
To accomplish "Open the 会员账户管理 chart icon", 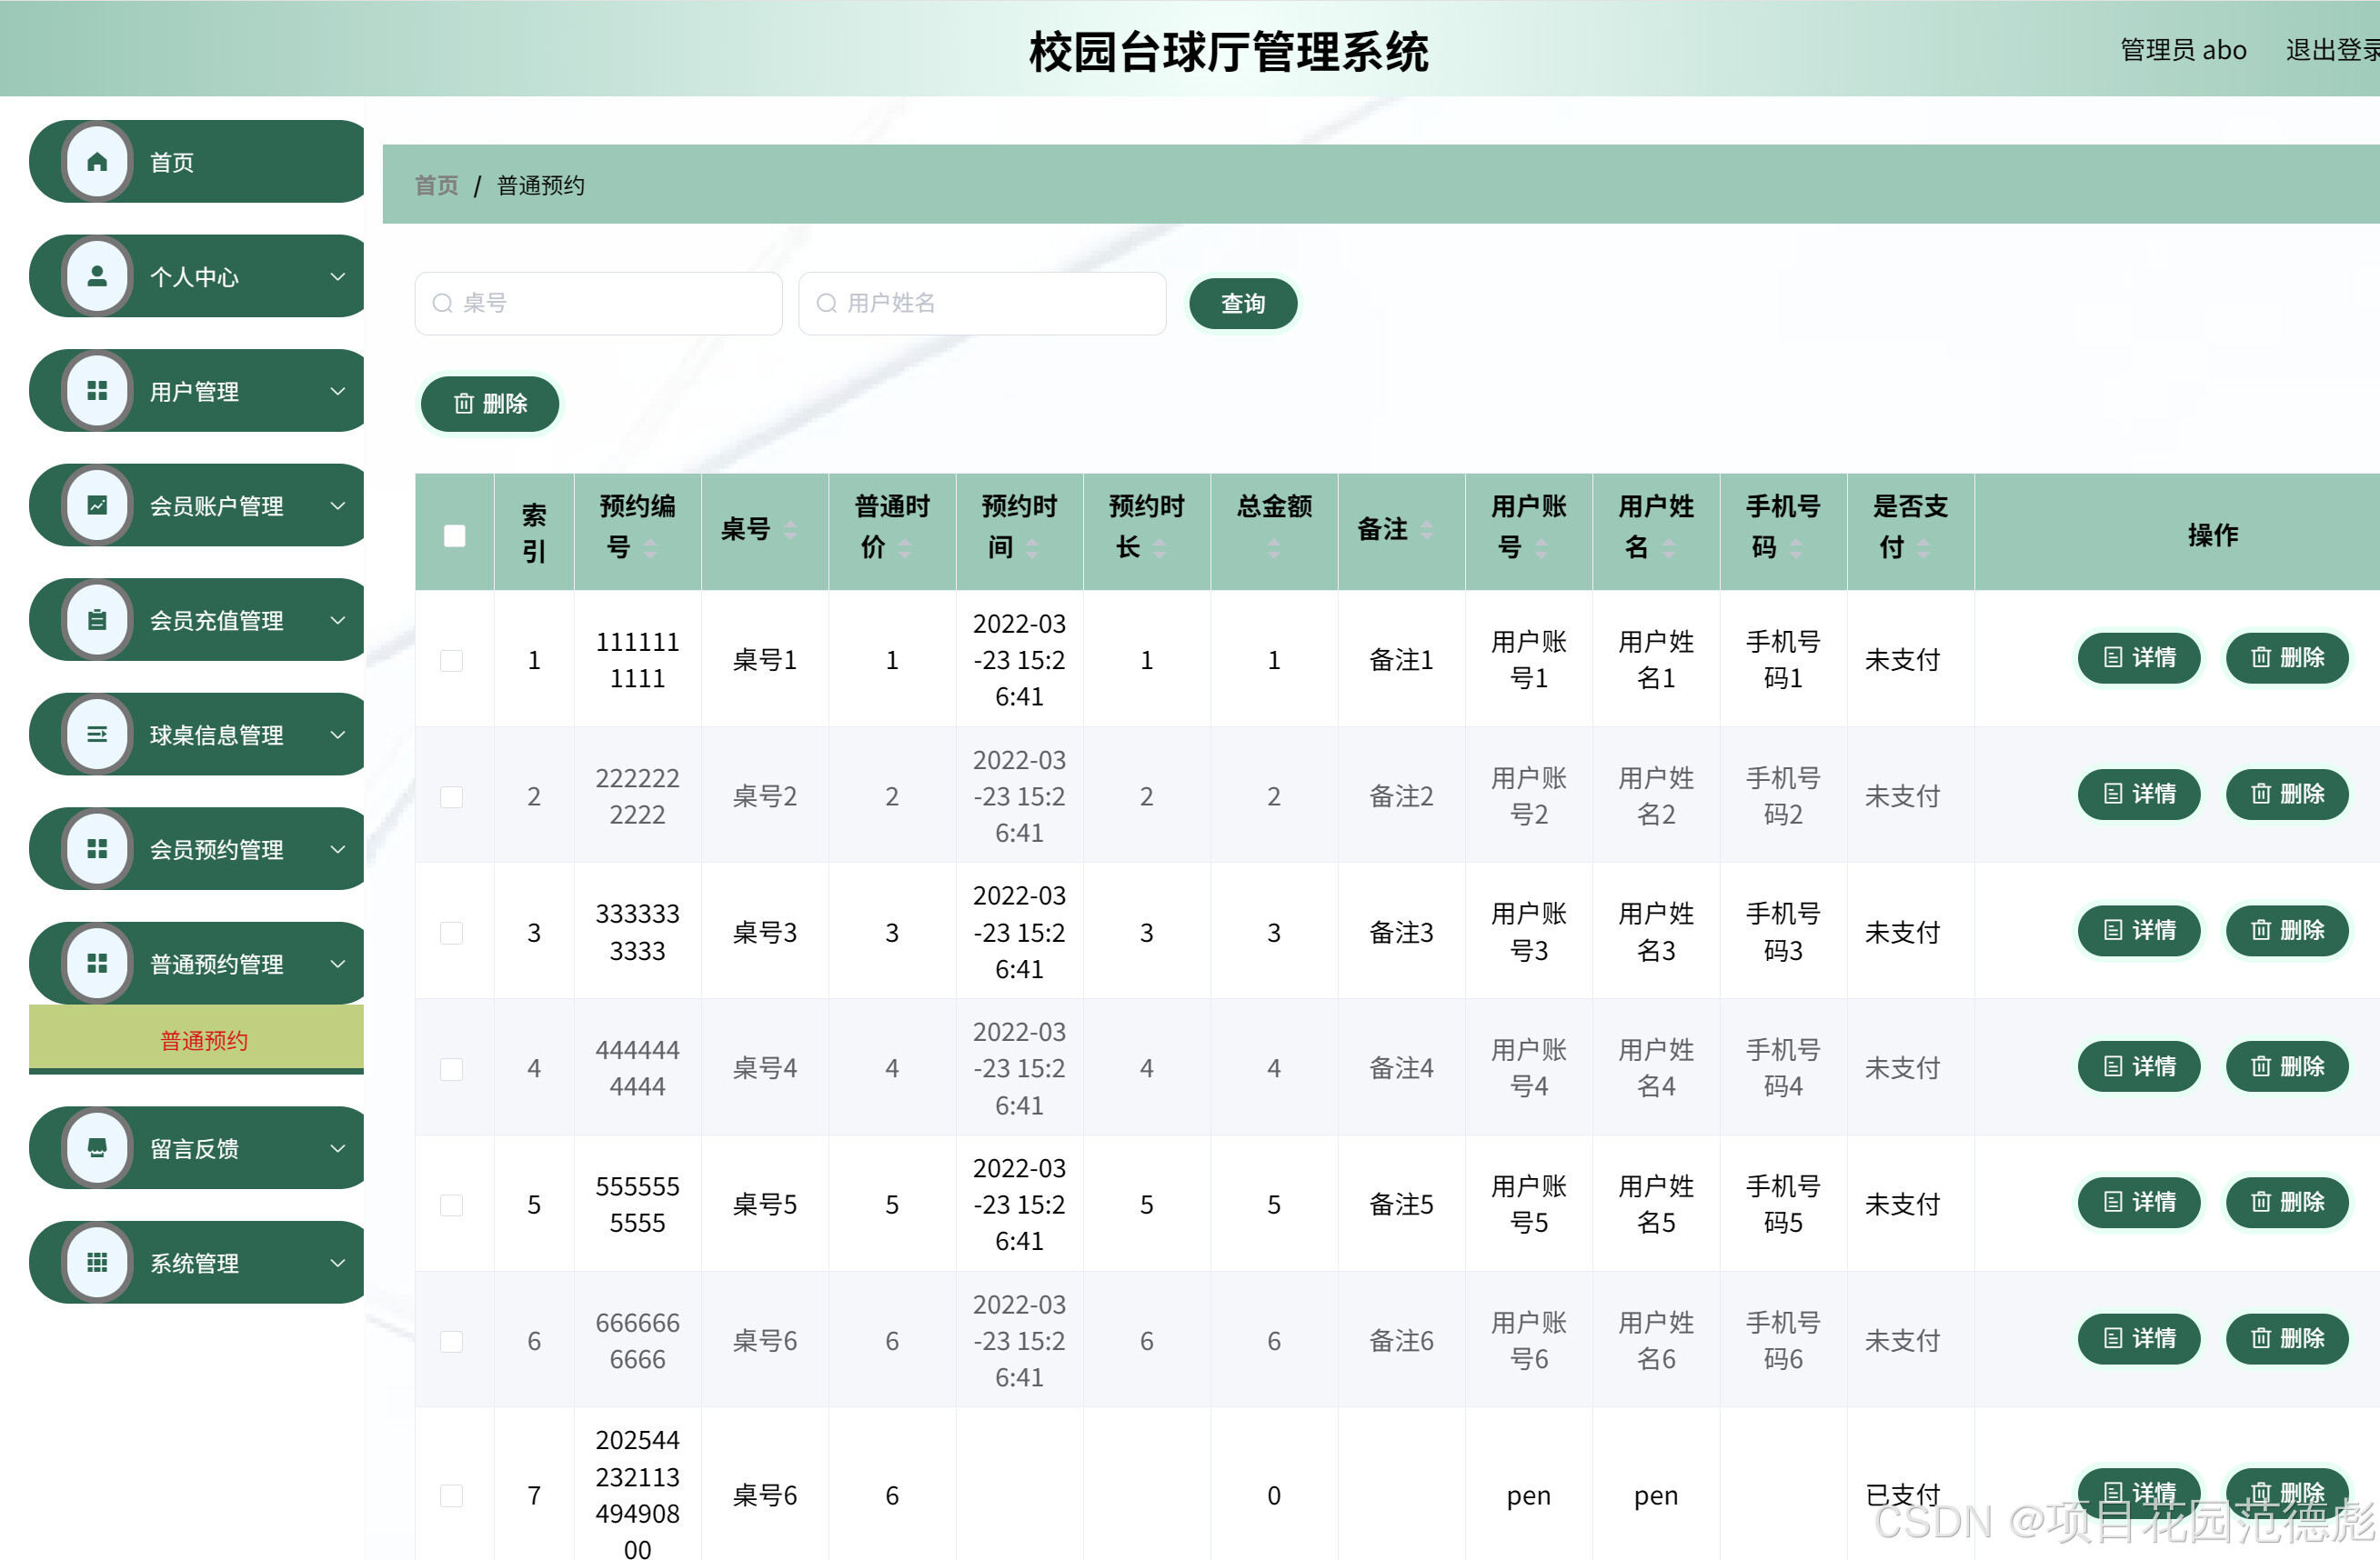I will click(96, 505).
